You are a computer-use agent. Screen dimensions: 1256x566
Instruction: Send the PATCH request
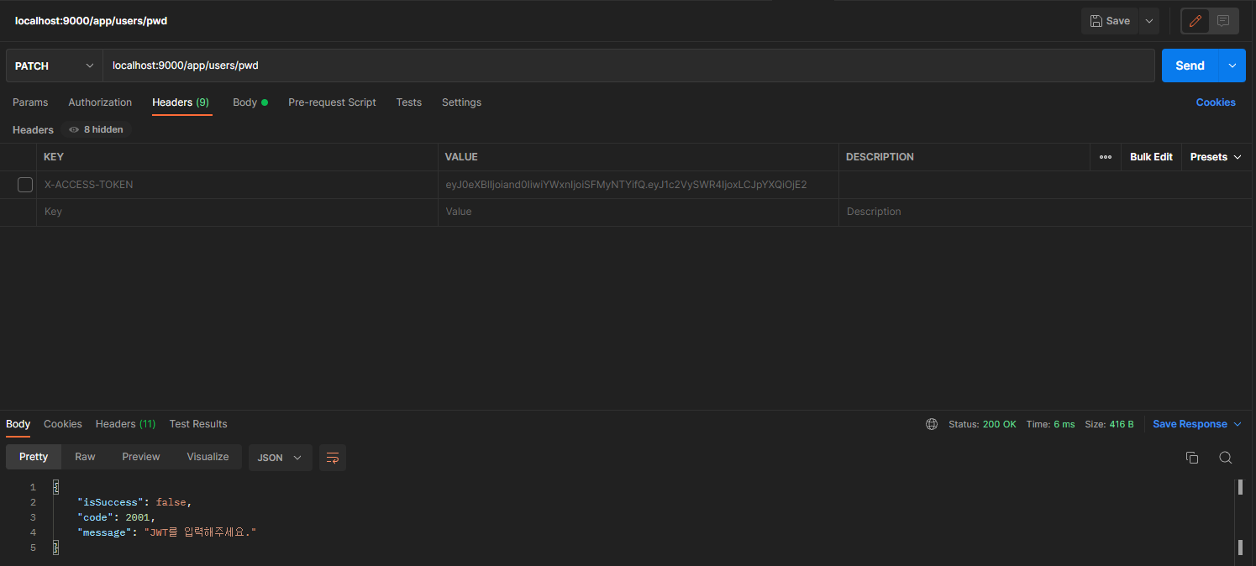click(1190, 66)
